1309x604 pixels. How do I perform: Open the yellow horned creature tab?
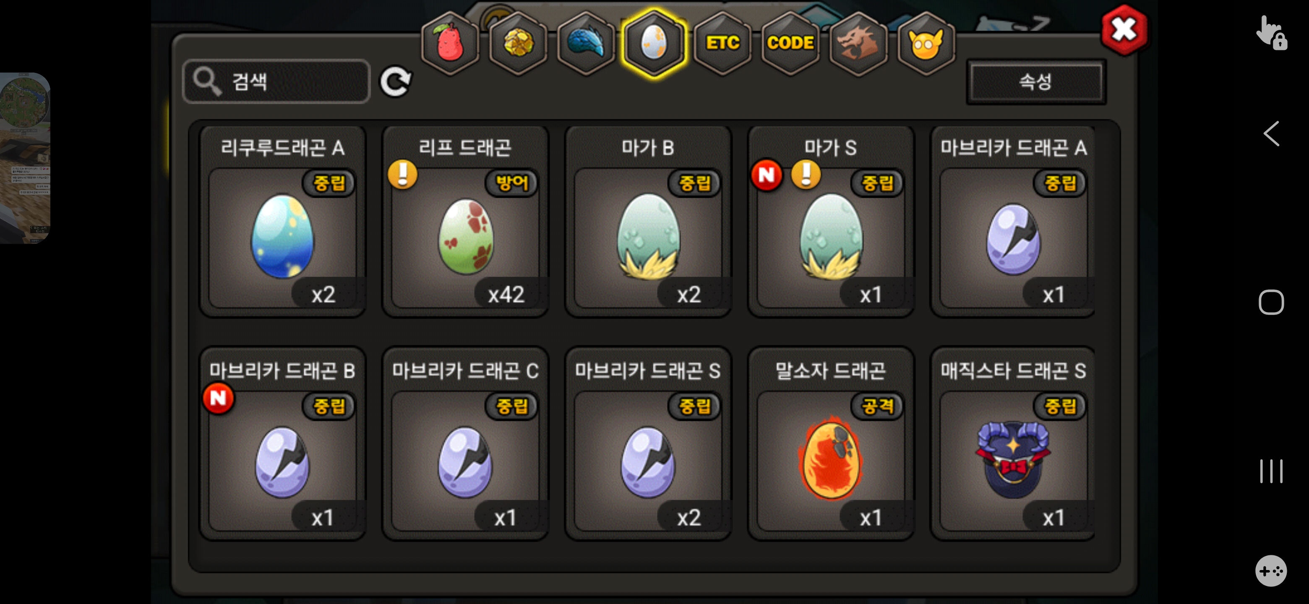(926, 44)
